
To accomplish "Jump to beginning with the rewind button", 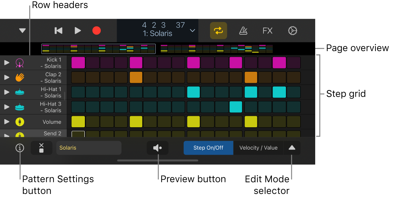I will coord(59,31).
